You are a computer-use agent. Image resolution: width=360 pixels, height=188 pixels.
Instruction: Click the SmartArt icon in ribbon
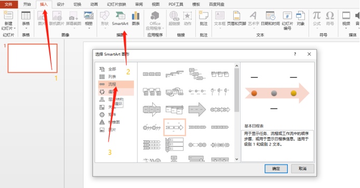coord(120,16)
